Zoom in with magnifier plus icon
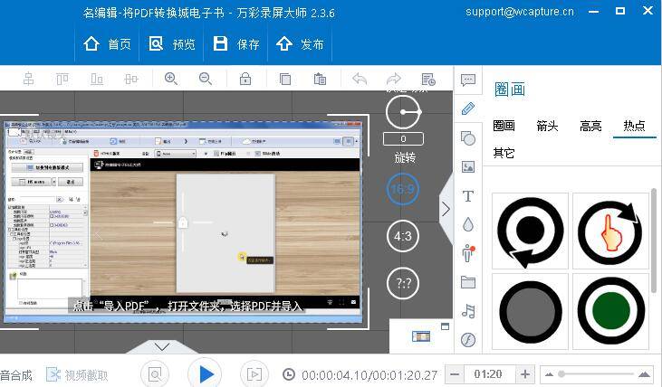Image resolution: width=662 pixels, height=387 pixels. [171, 79]
